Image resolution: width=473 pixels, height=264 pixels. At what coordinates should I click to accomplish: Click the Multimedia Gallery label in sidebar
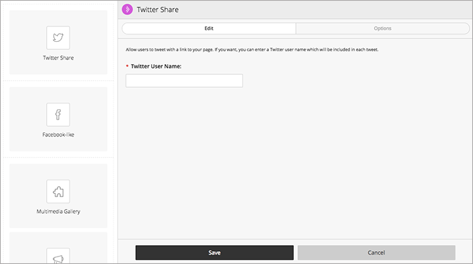pyautogui.click(x=58, y=211)
